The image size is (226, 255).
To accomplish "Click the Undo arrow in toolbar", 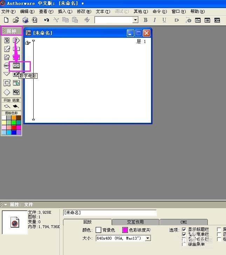I will click(x=47, y=20).
